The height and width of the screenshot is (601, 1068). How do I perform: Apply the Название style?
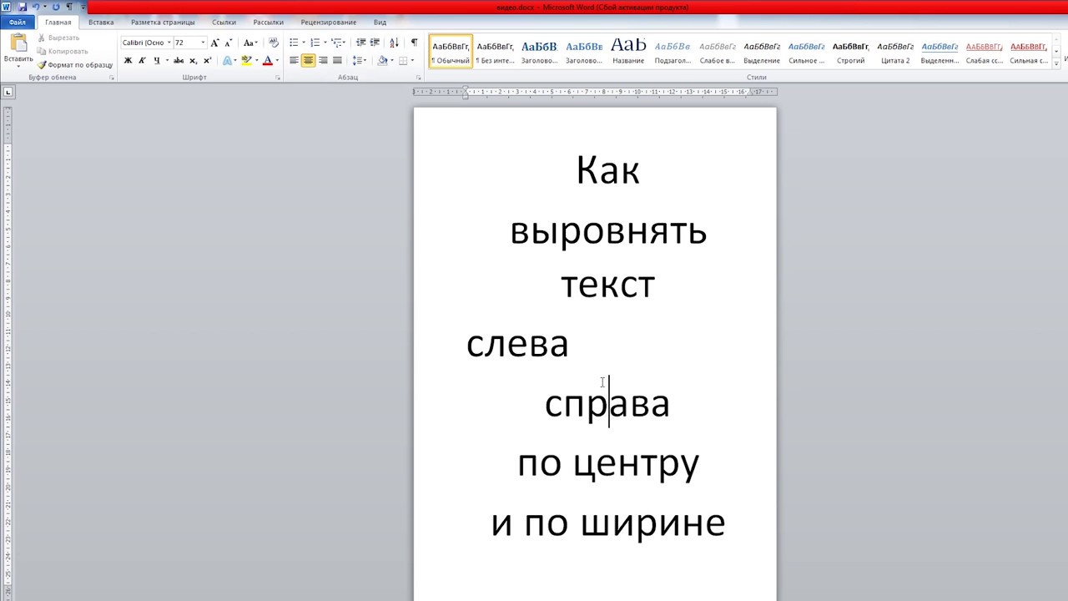pyautogui.click(x=627, y=51)
